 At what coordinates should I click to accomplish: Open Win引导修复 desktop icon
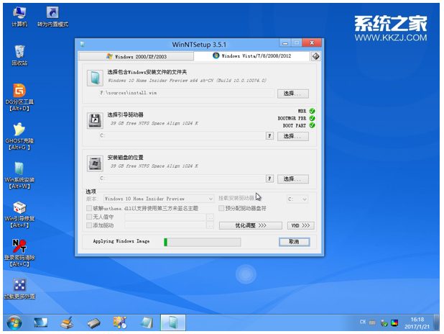(19, 215)
